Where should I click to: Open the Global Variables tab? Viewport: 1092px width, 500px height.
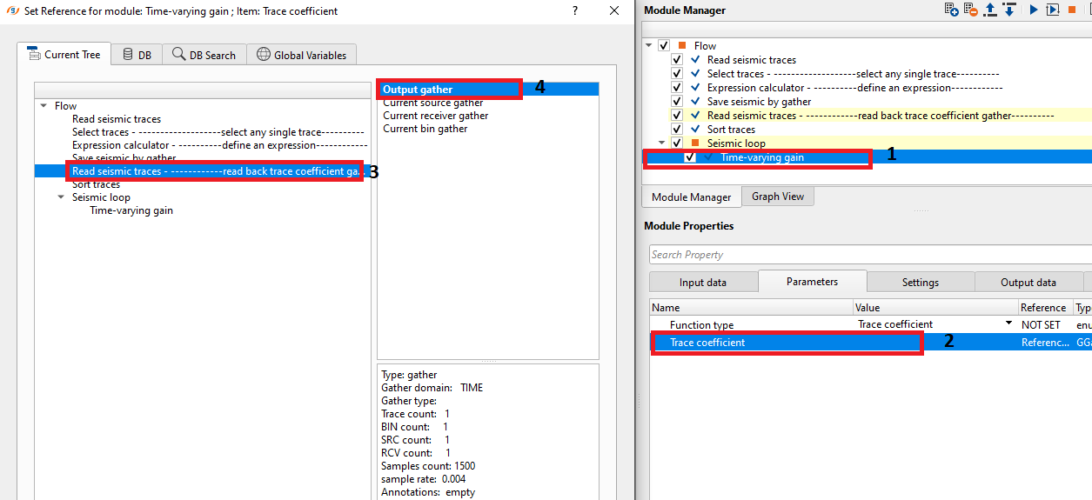click(x=301, y=55)
